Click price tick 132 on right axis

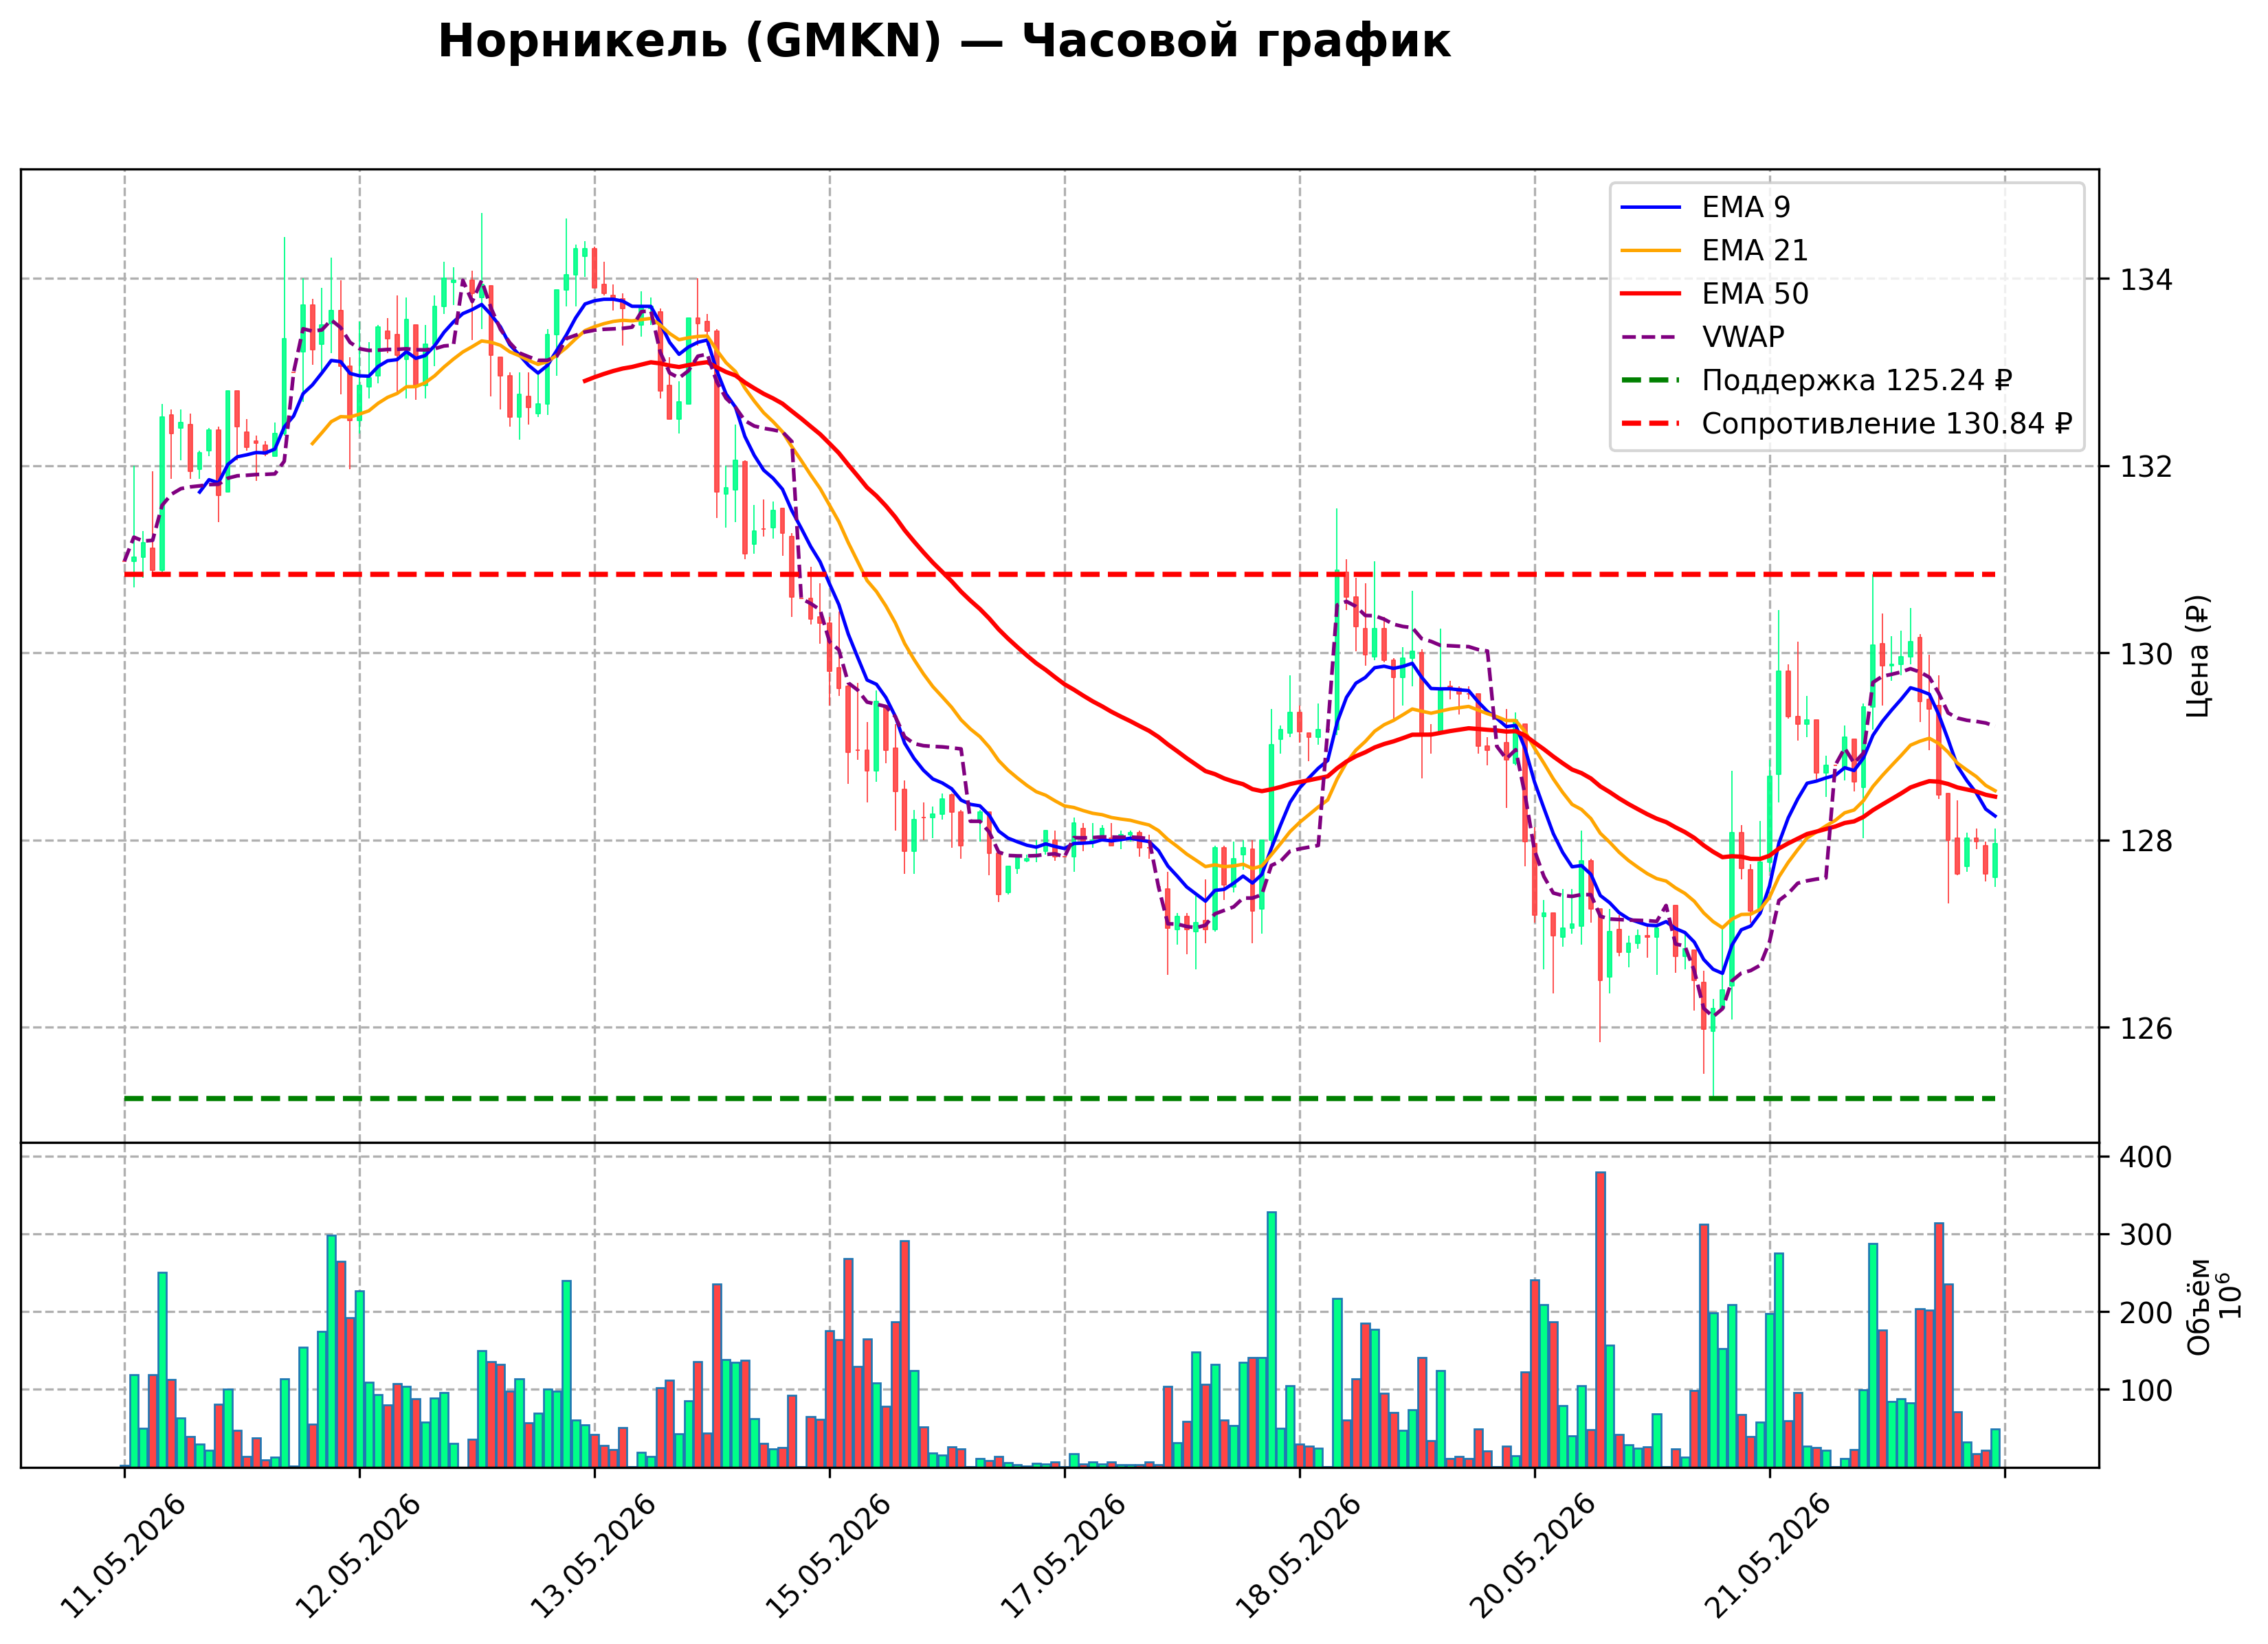[2147, 466]
